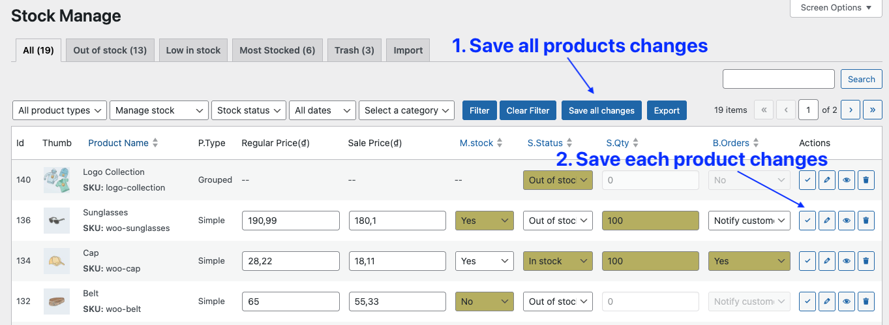Change Sunglasses manage stock dropdown

point(485,221)
